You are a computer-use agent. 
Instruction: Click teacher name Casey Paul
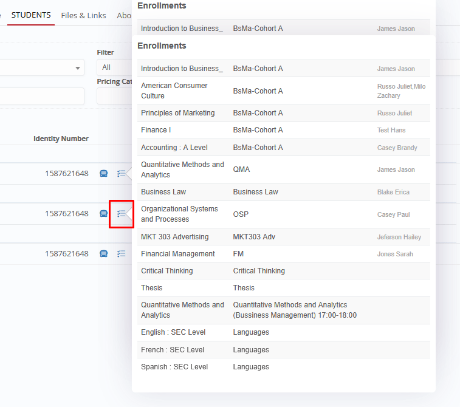(393, 214)
